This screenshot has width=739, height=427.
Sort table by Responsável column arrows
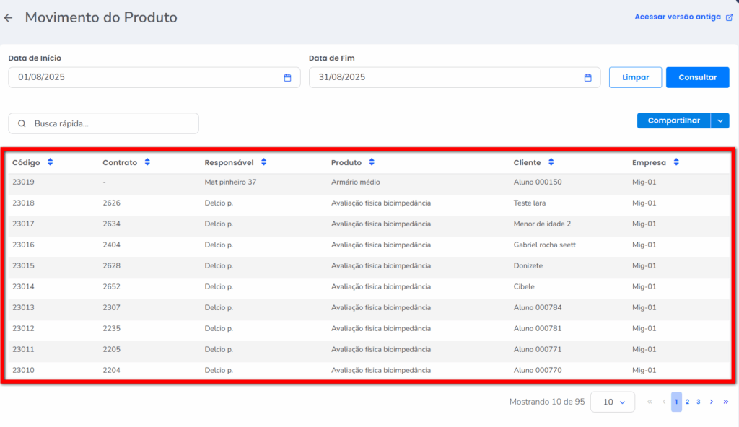pos(264,162)
